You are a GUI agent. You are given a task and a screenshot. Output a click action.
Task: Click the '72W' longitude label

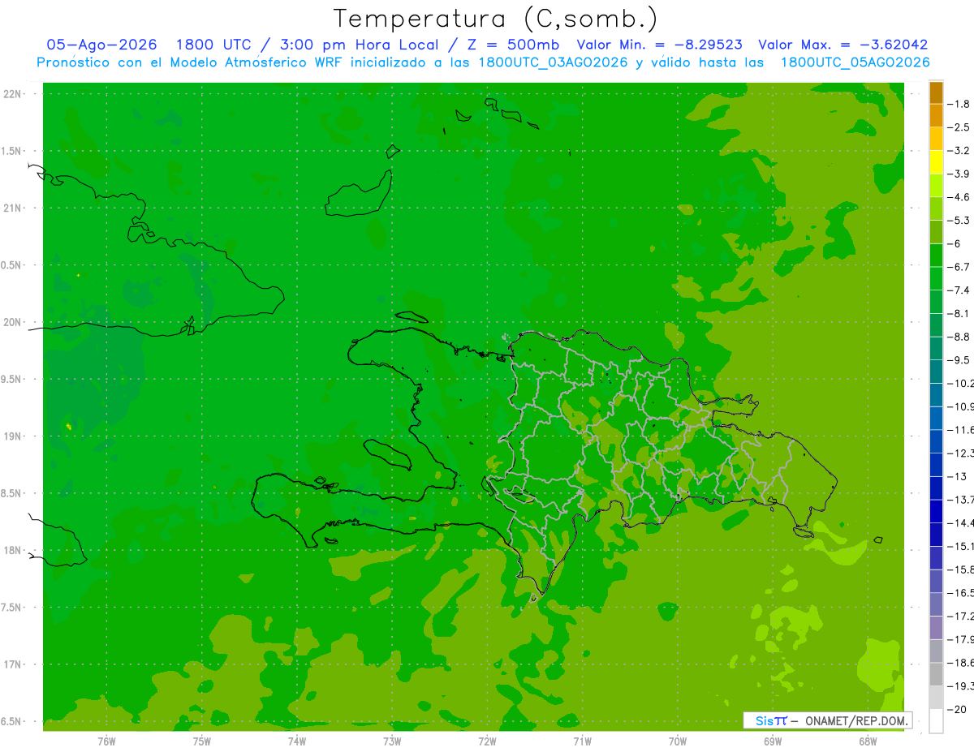[487, 741]
